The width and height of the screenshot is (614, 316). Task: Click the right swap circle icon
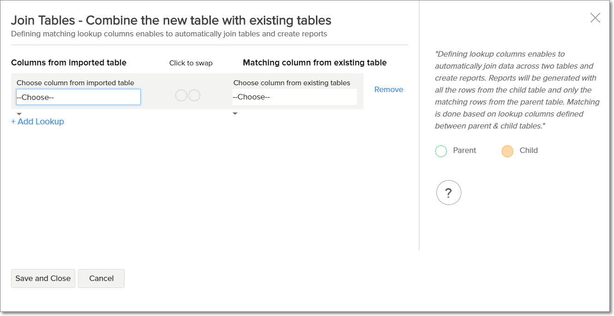[x=194, y=95]
